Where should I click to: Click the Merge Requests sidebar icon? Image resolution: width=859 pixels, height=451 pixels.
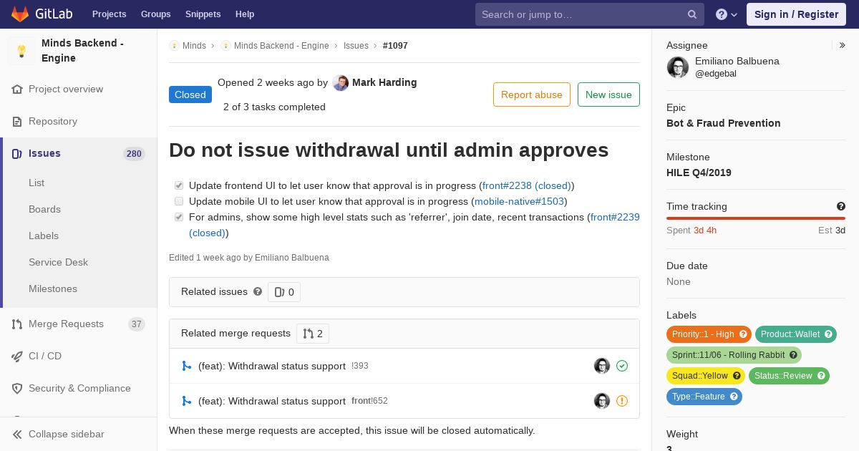(x=17, y=324)
